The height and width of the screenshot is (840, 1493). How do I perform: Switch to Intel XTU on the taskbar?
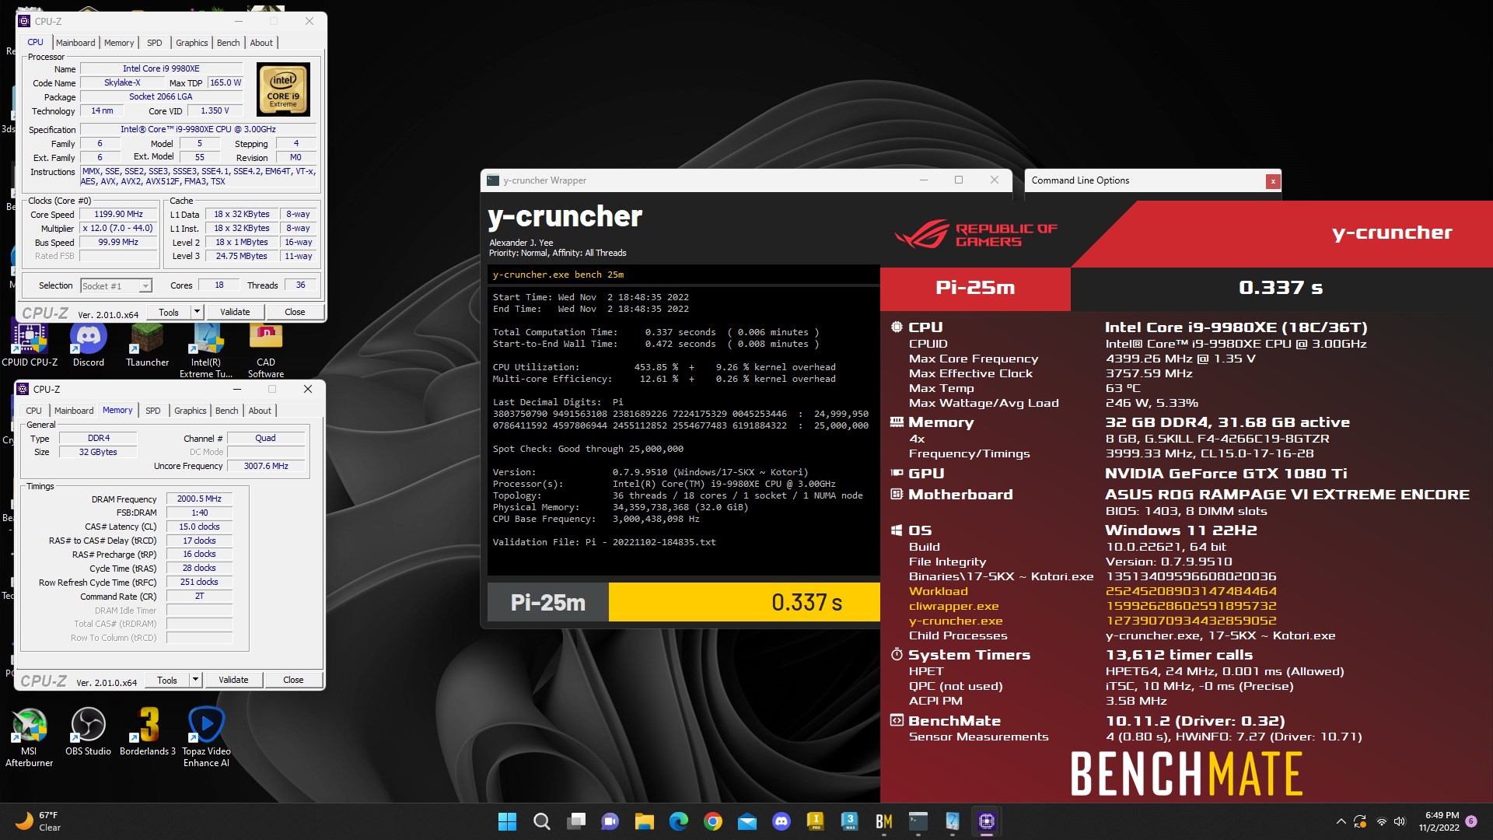click(x=953, y=821)
